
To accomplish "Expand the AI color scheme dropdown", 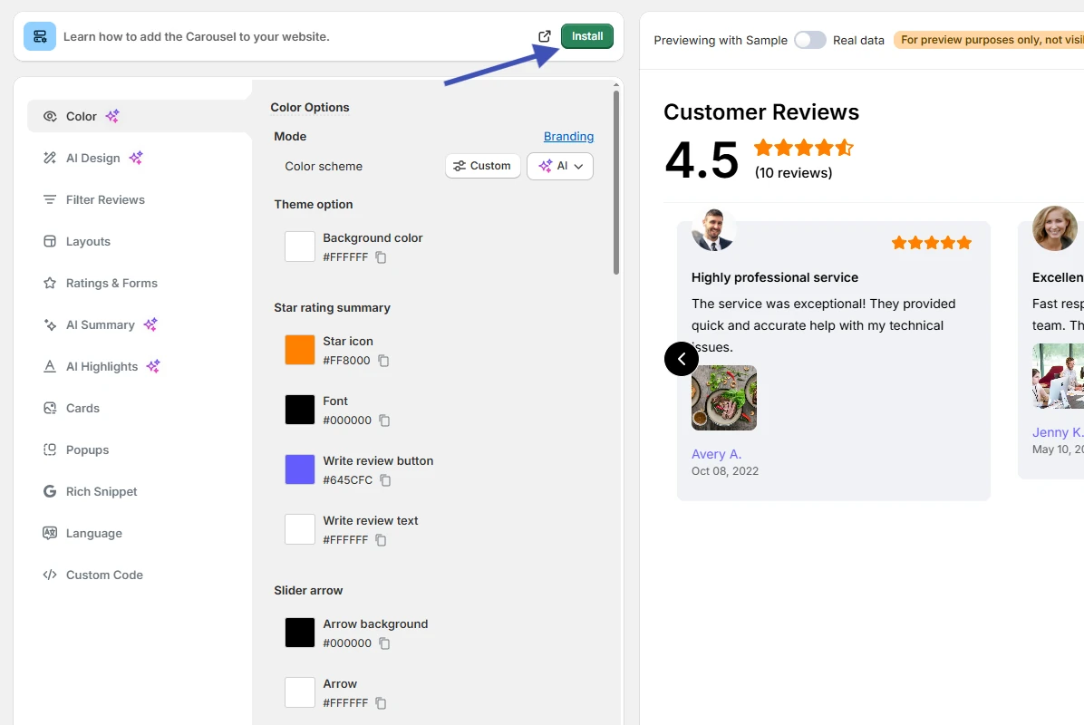I will pos(560,166).
